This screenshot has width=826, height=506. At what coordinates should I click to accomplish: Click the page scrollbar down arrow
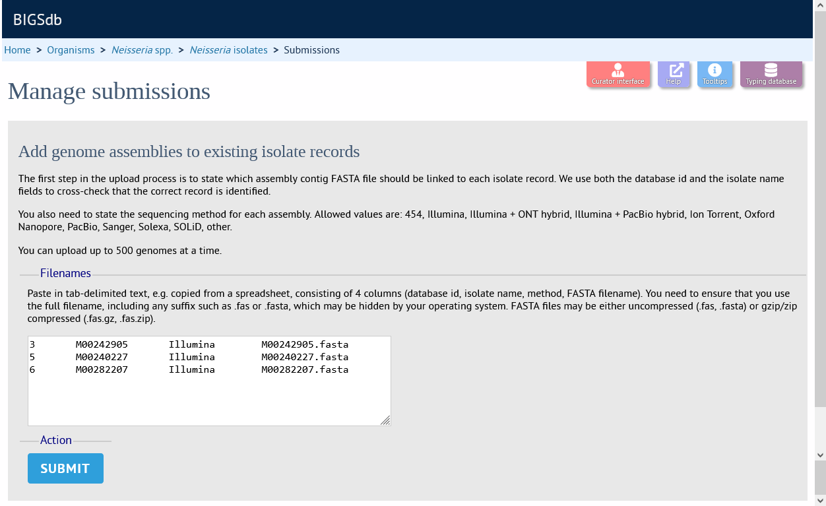tap(820, 455)
